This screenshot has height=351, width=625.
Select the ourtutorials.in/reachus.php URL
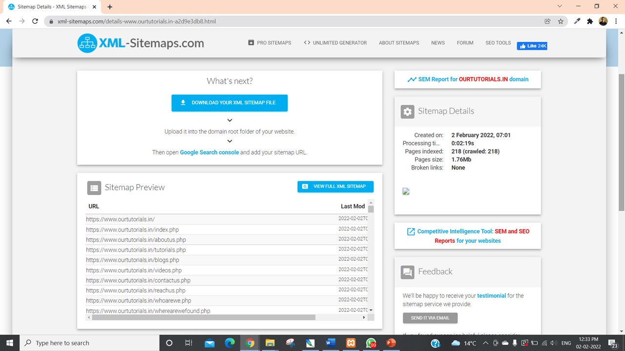click(136, 291)
